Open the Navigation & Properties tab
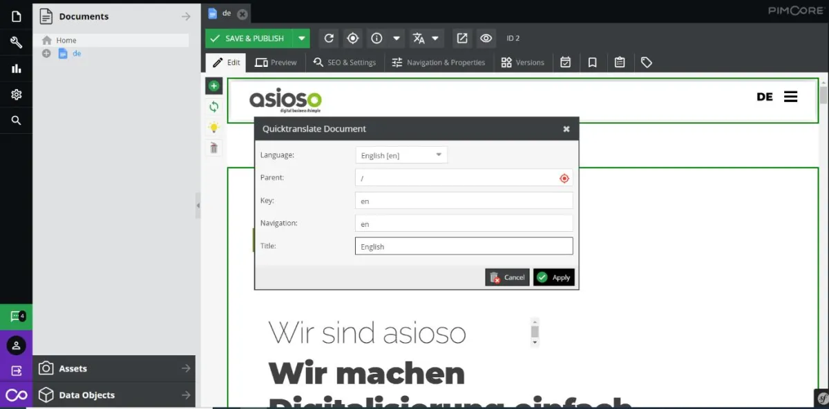Image resolution: width=829 pixels, height=409 pixels. (x=438, y=62)
